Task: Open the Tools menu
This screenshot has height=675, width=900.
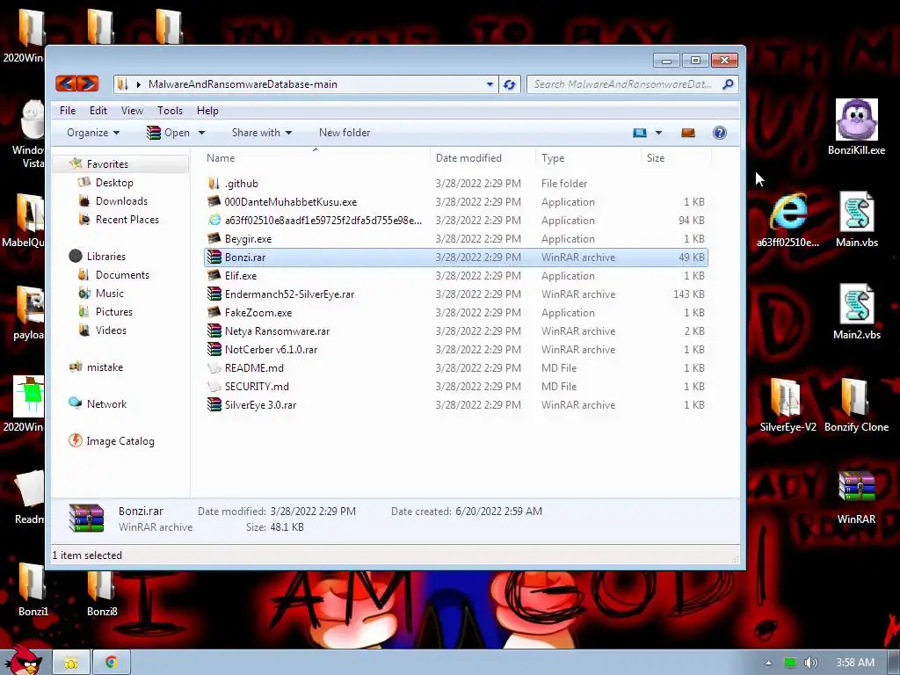Action: (x=170, y=111)
